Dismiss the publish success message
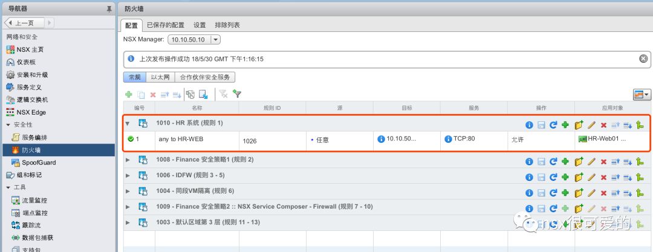This screenshot has height=252, width=653. coord(643,59)
